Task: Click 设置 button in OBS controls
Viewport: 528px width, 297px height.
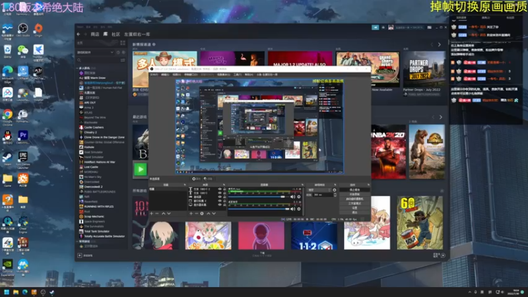Action: pos(354,208)
